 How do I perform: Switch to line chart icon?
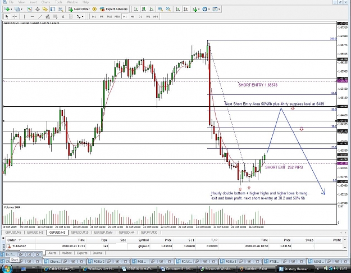(x=152, y=9)
